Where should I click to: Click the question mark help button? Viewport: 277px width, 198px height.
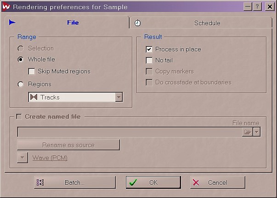(x=257, y=7)
